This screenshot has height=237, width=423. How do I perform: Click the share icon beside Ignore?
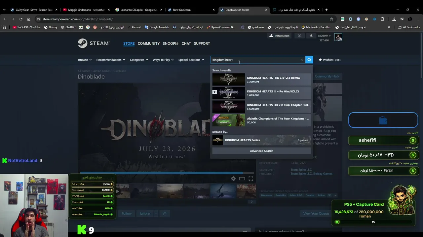(x=165, y=214)
